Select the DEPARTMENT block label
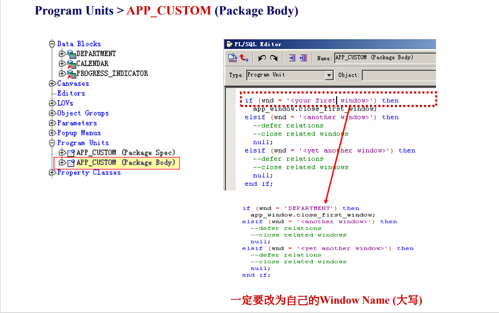 pyautogui.click(x=96, y=53)
